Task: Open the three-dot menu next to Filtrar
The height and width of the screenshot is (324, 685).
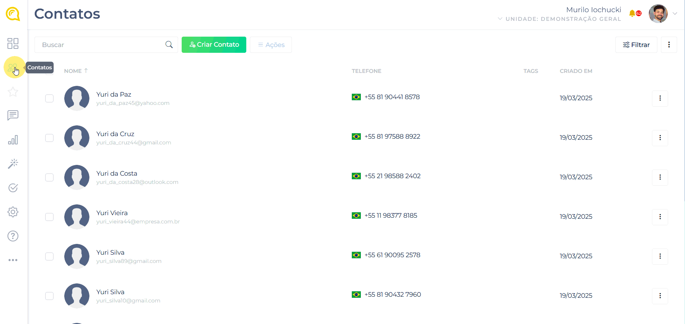Action: coord(669,45)
